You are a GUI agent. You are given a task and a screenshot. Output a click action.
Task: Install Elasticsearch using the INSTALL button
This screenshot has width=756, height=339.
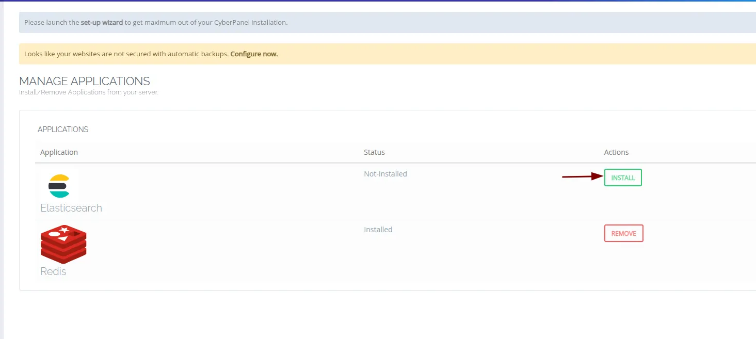(623, 177)
